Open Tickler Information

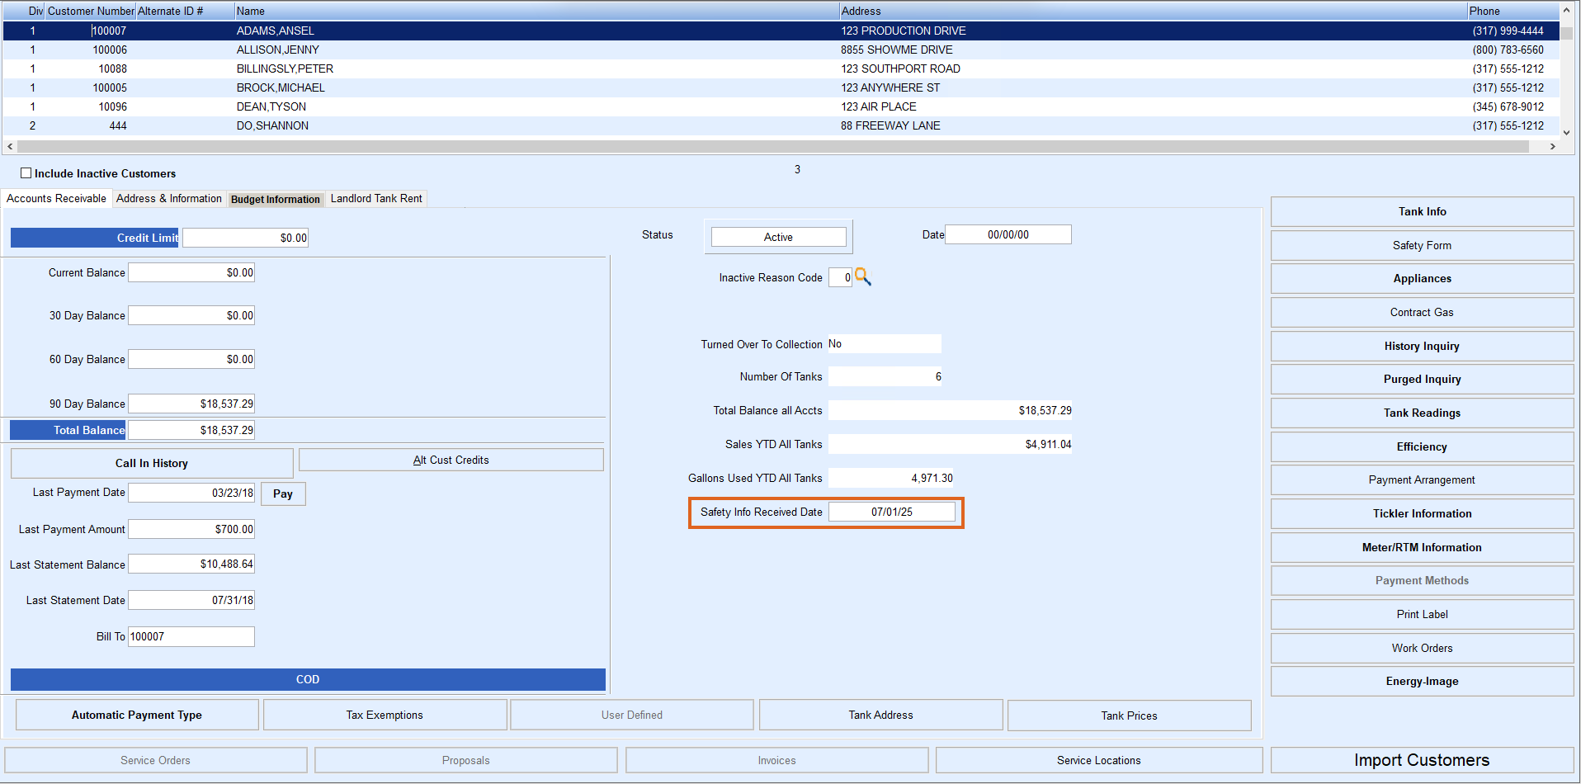point(1421,514)
